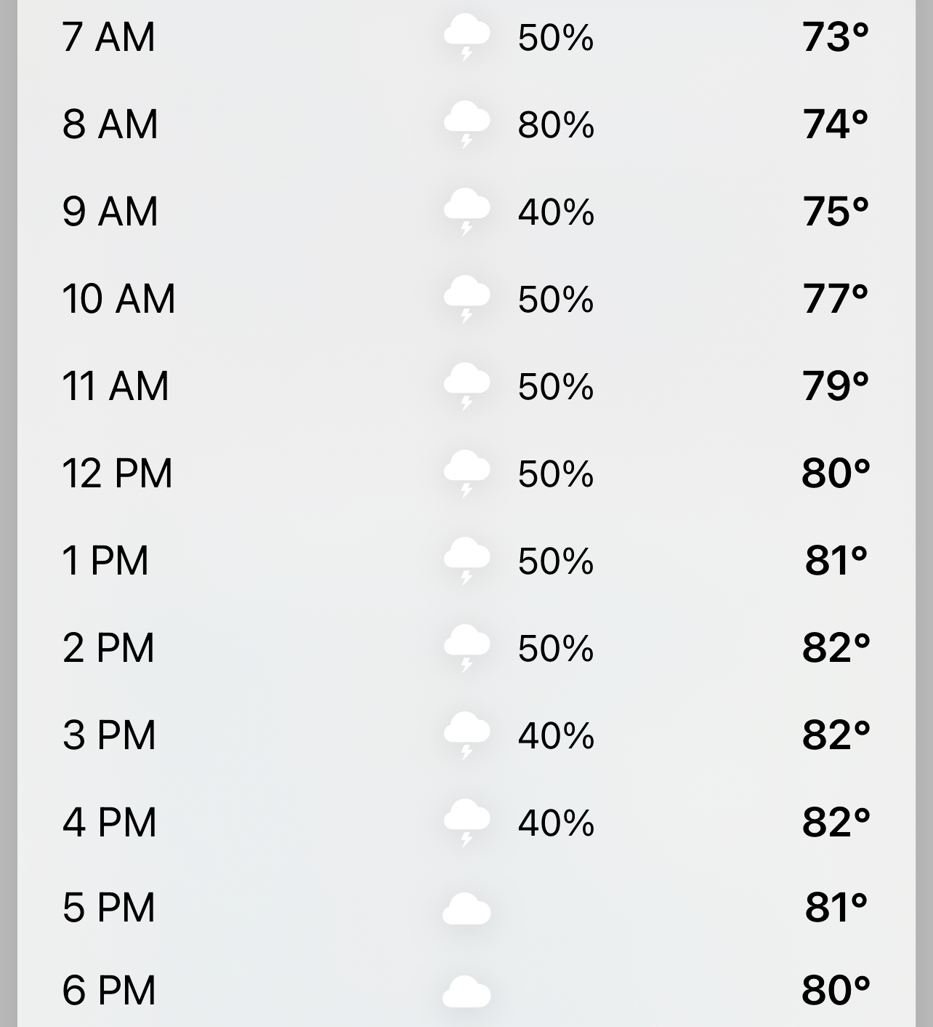Click the 1 PM hour label
The width and height of the screenshot is (933, 1027).
click(x=105, y=561)
